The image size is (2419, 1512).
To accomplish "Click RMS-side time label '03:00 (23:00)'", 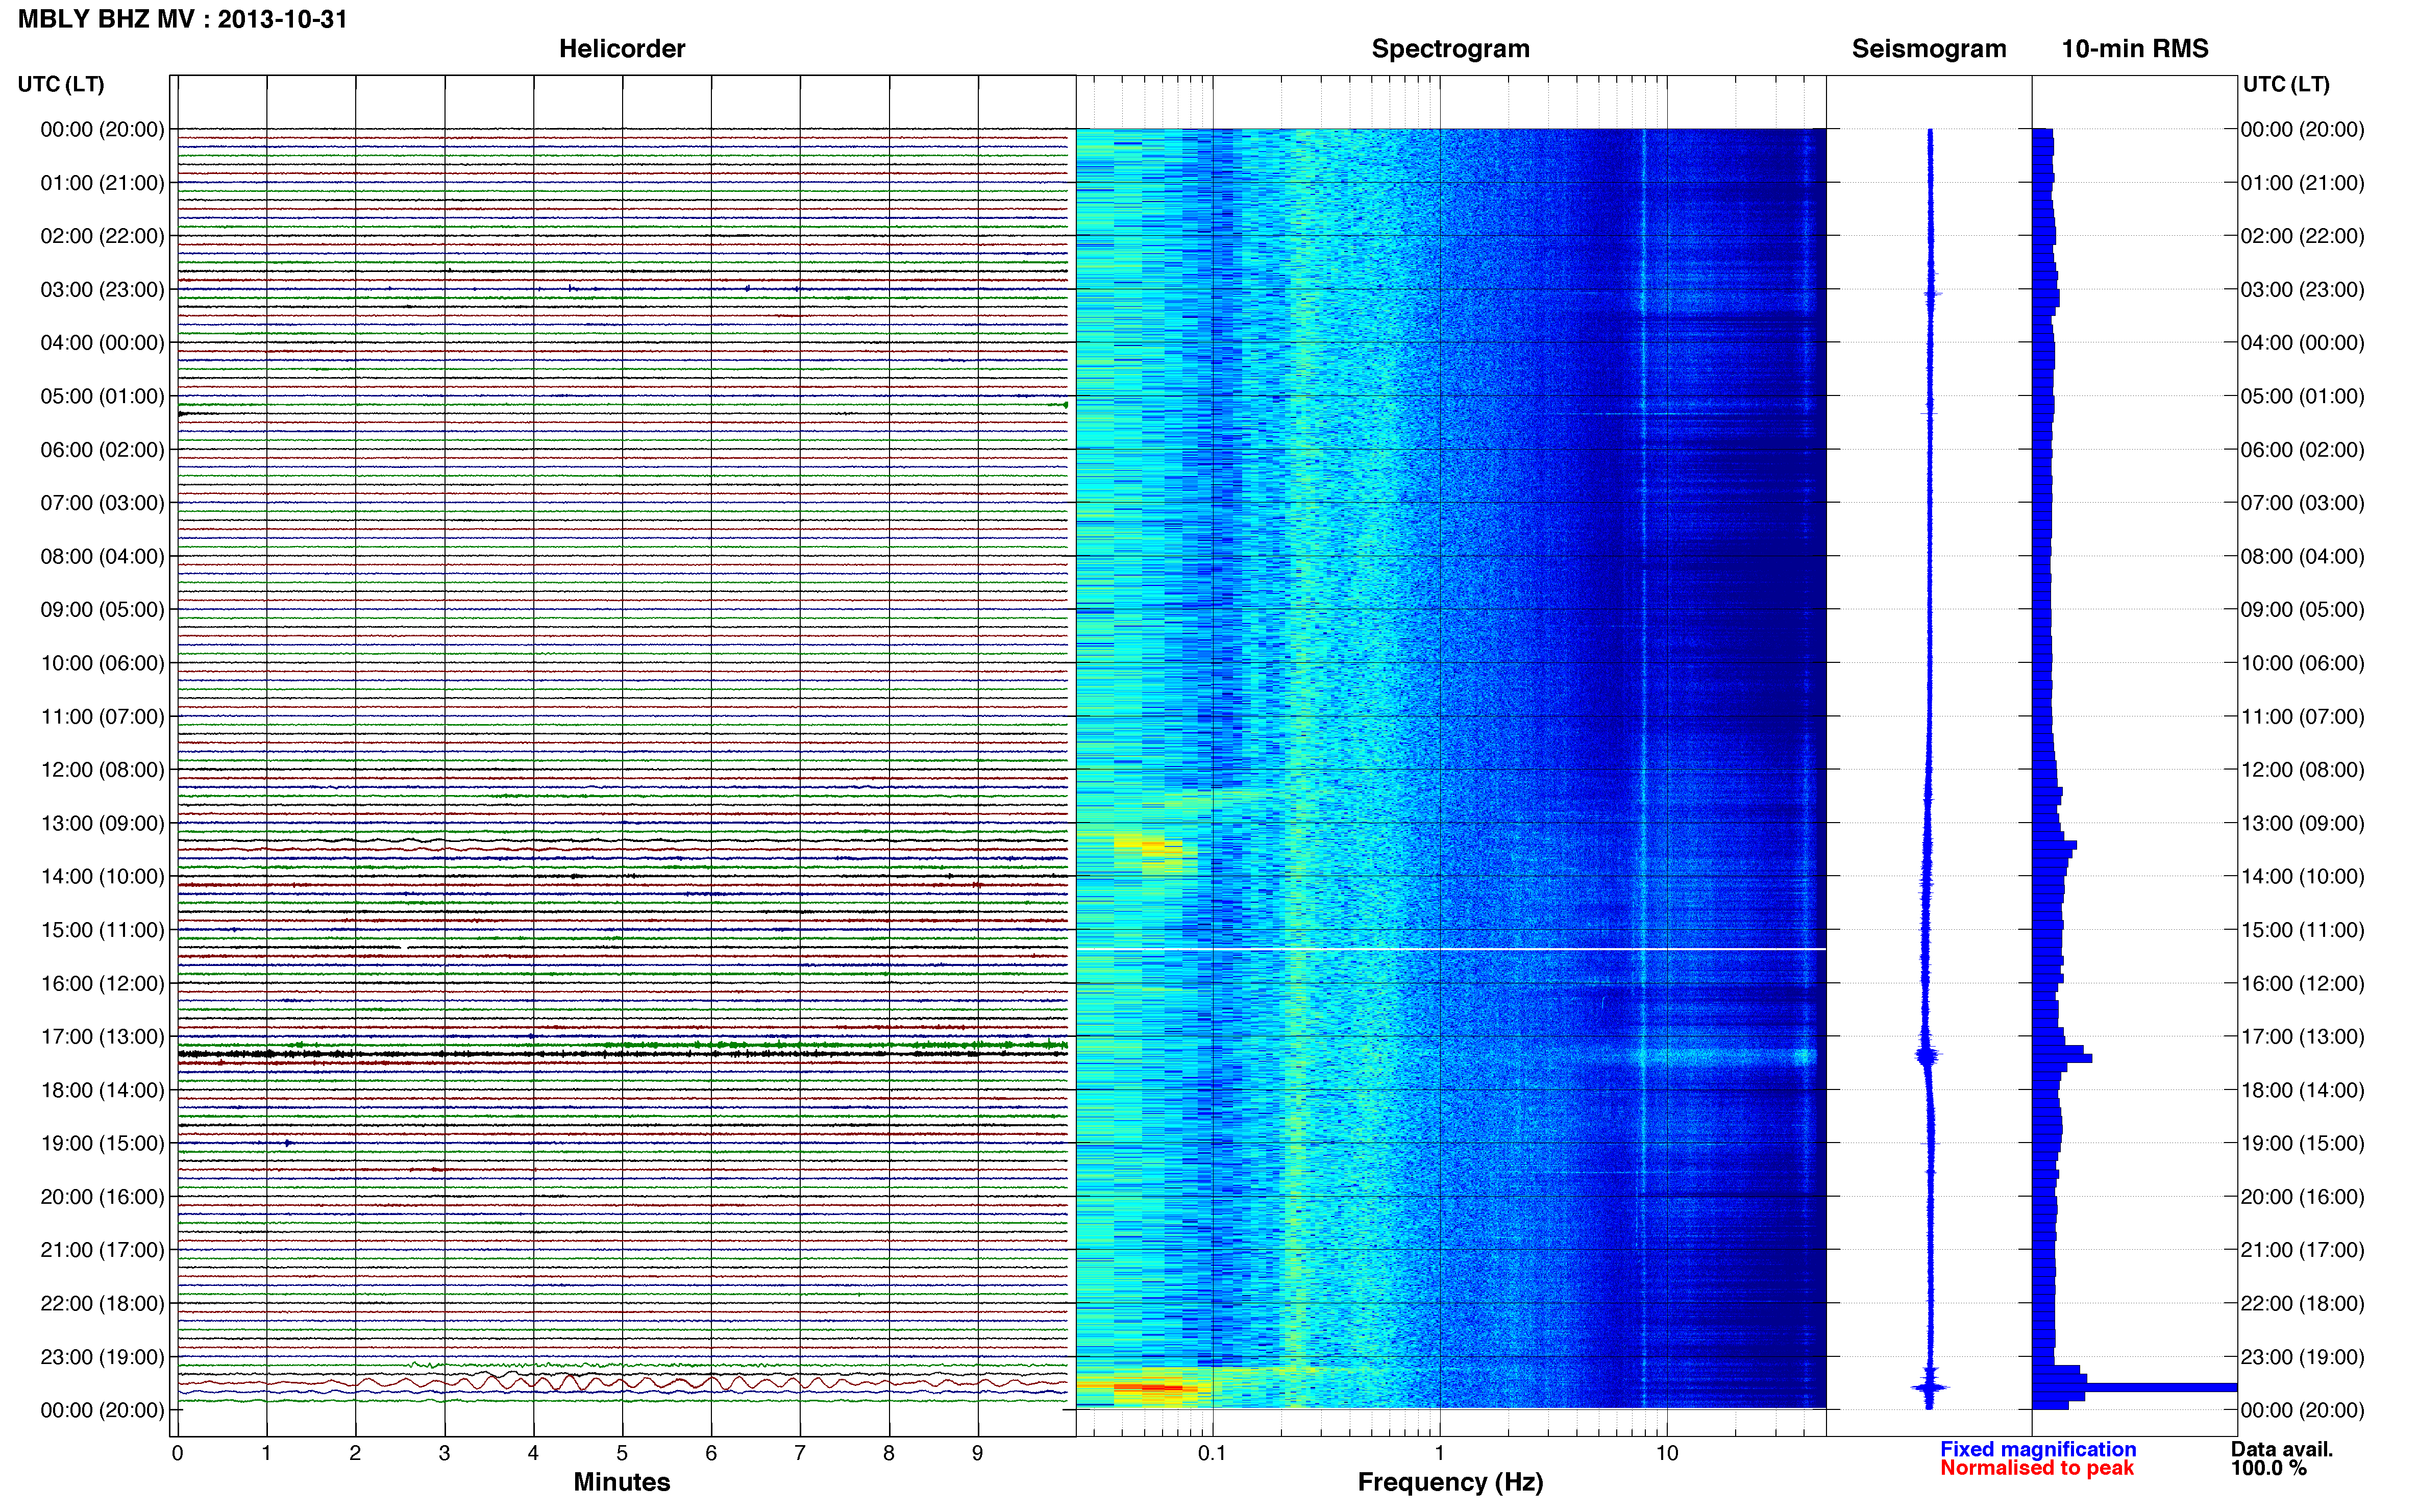I will tap(2302, 290).
